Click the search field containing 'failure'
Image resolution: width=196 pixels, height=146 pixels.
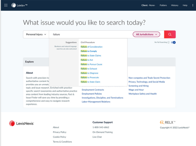click(x=90, y=34)
